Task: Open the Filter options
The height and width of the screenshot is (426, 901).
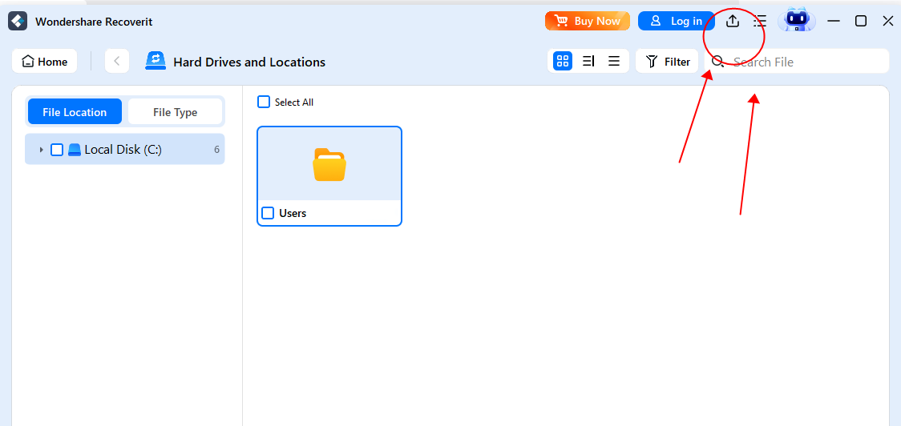Action: pyautogui.click(x=668, y=62)
